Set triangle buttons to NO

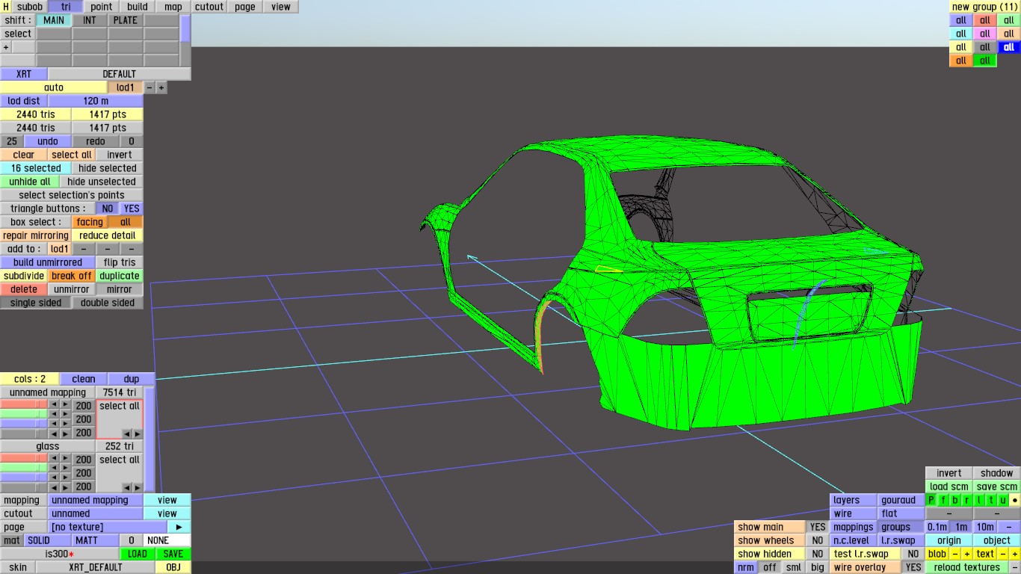pyautogui.click(x=108, y=209)
